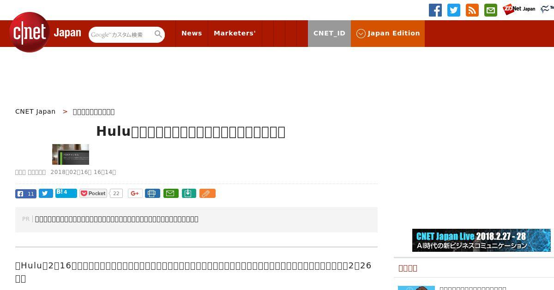Click the CNET Japan breadcrumb link
This screenshot has width=554, height=290.
(x=36, y=111)
